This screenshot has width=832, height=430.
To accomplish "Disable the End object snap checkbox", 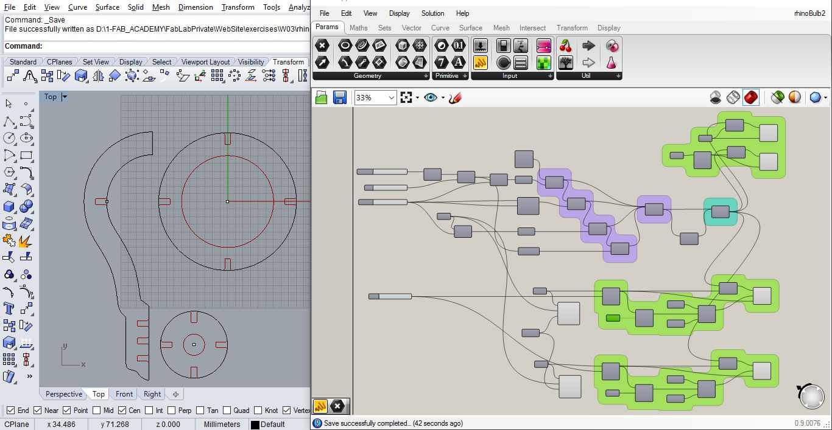I will pos(10,411).
